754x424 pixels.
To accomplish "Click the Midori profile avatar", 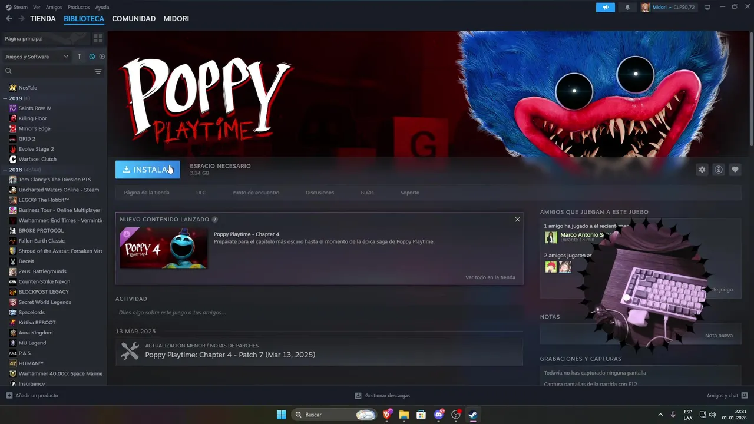I will point(646,7).
